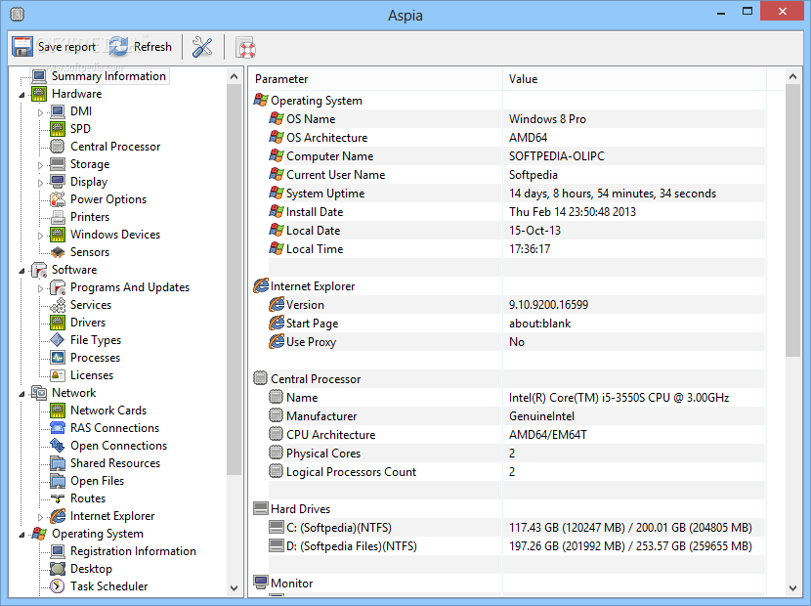This screenshot has height=606, width=811.
Task: Click the Licenses icon
Action: click(58, 375)
